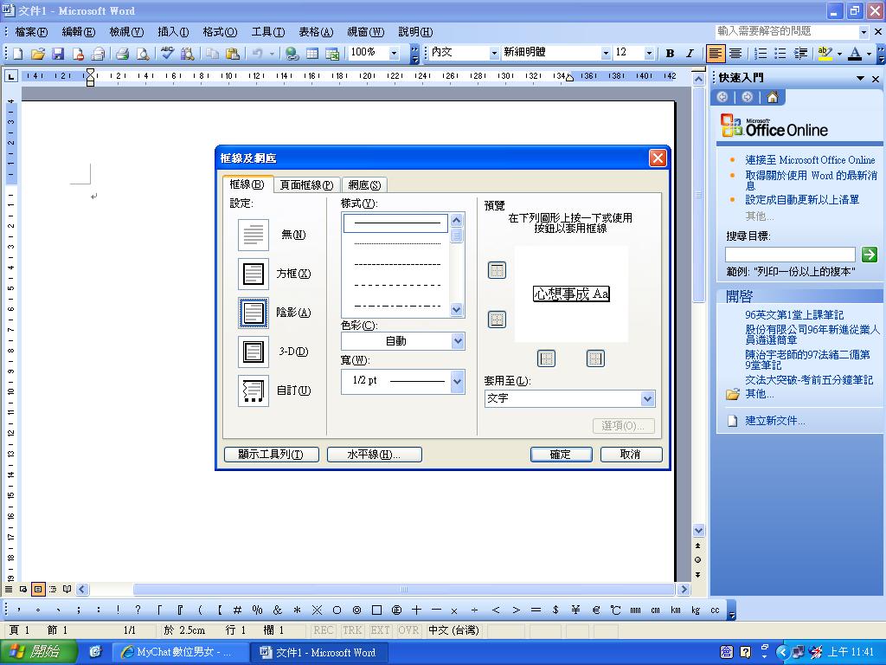Open the 連接至 Microsoft Office Online link
Screen dimensions: 886x665
[x=810, y=160]
